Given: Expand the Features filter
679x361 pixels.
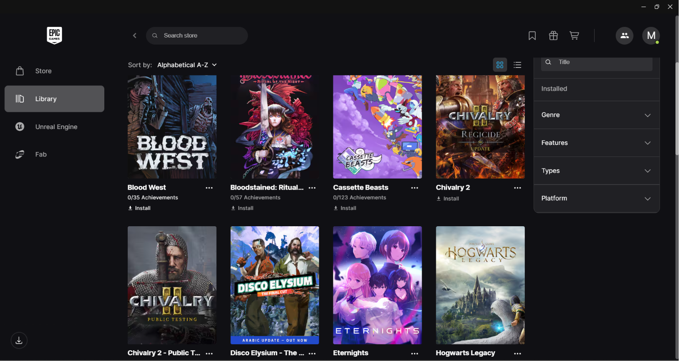Looking at the screenshot, I should click(596, 143).
